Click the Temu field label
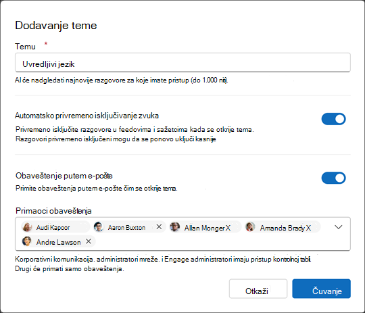Image resolution: width=365 pixels, height=313 pixels. (25, 47)
